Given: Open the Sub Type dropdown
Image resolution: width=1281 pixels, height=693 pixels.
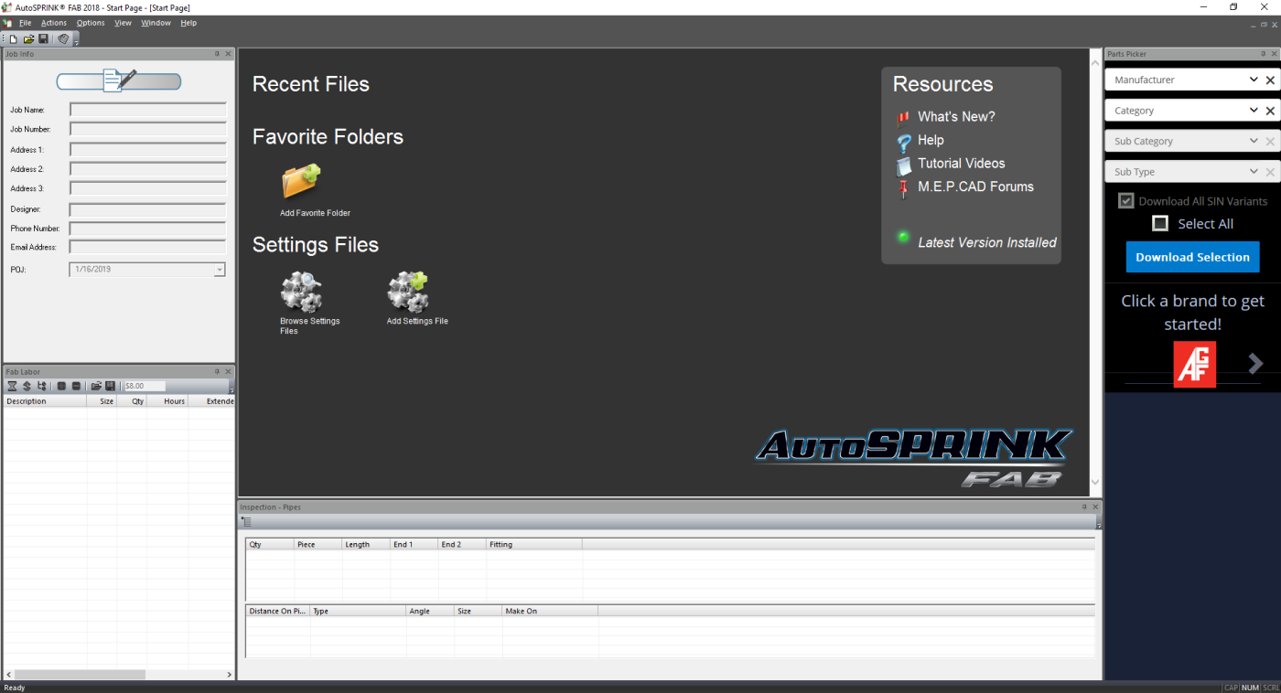Looking at the screenshot, I should point(1254,171).
